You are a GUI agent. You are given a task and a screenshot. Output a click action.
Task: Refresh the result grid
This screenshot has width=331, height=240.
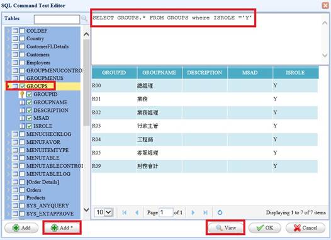[x=220, y=212]
